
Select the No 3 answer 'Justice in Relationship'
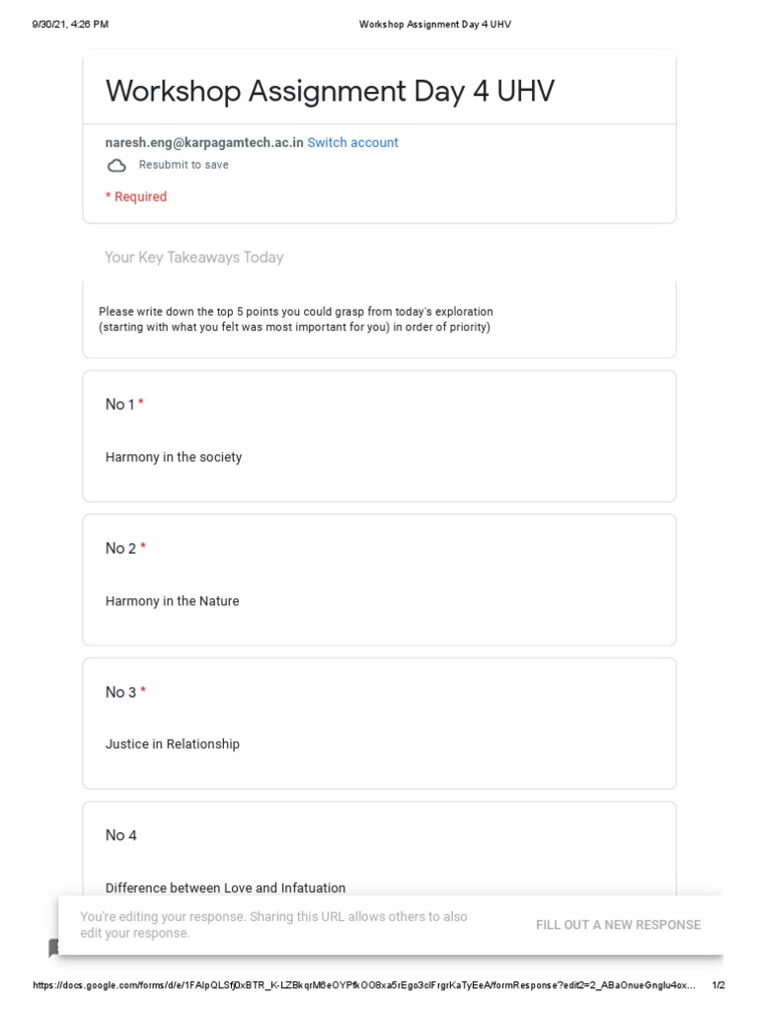(x=173, y=744)
